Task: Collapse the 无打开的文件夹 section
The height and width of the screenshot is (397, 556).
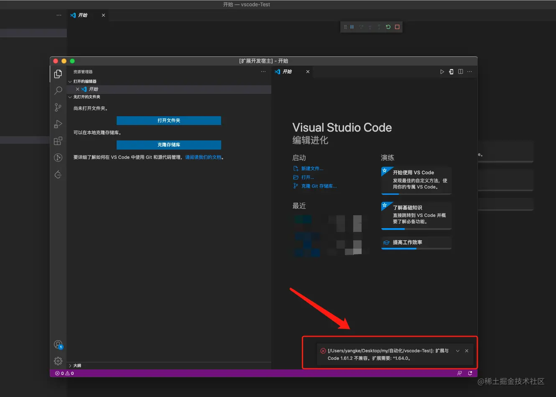Action: click(x=70, y=97)
